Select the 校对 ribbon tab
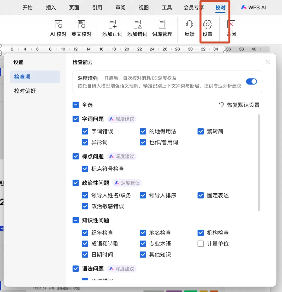282x292 pixels. (220, 8)
